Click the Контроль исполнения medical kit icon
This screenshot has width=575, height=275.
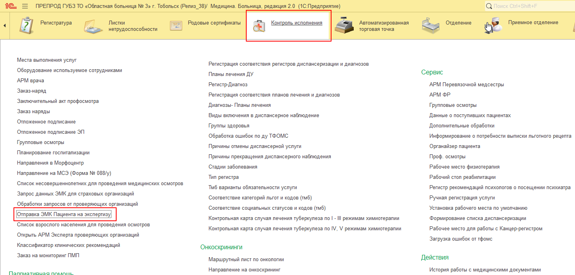(259, 26)
